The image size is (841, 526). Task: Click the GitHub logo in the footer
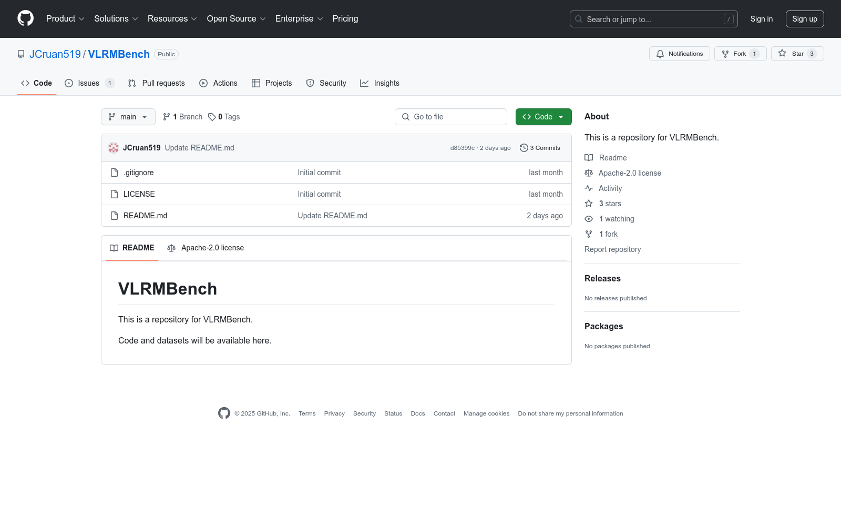pos(224,413)
